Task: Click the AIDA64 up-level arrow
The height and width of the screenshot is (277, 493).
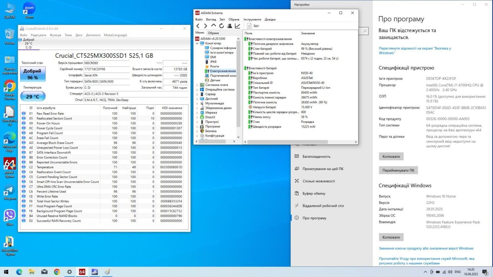Action: pos(214,26)
